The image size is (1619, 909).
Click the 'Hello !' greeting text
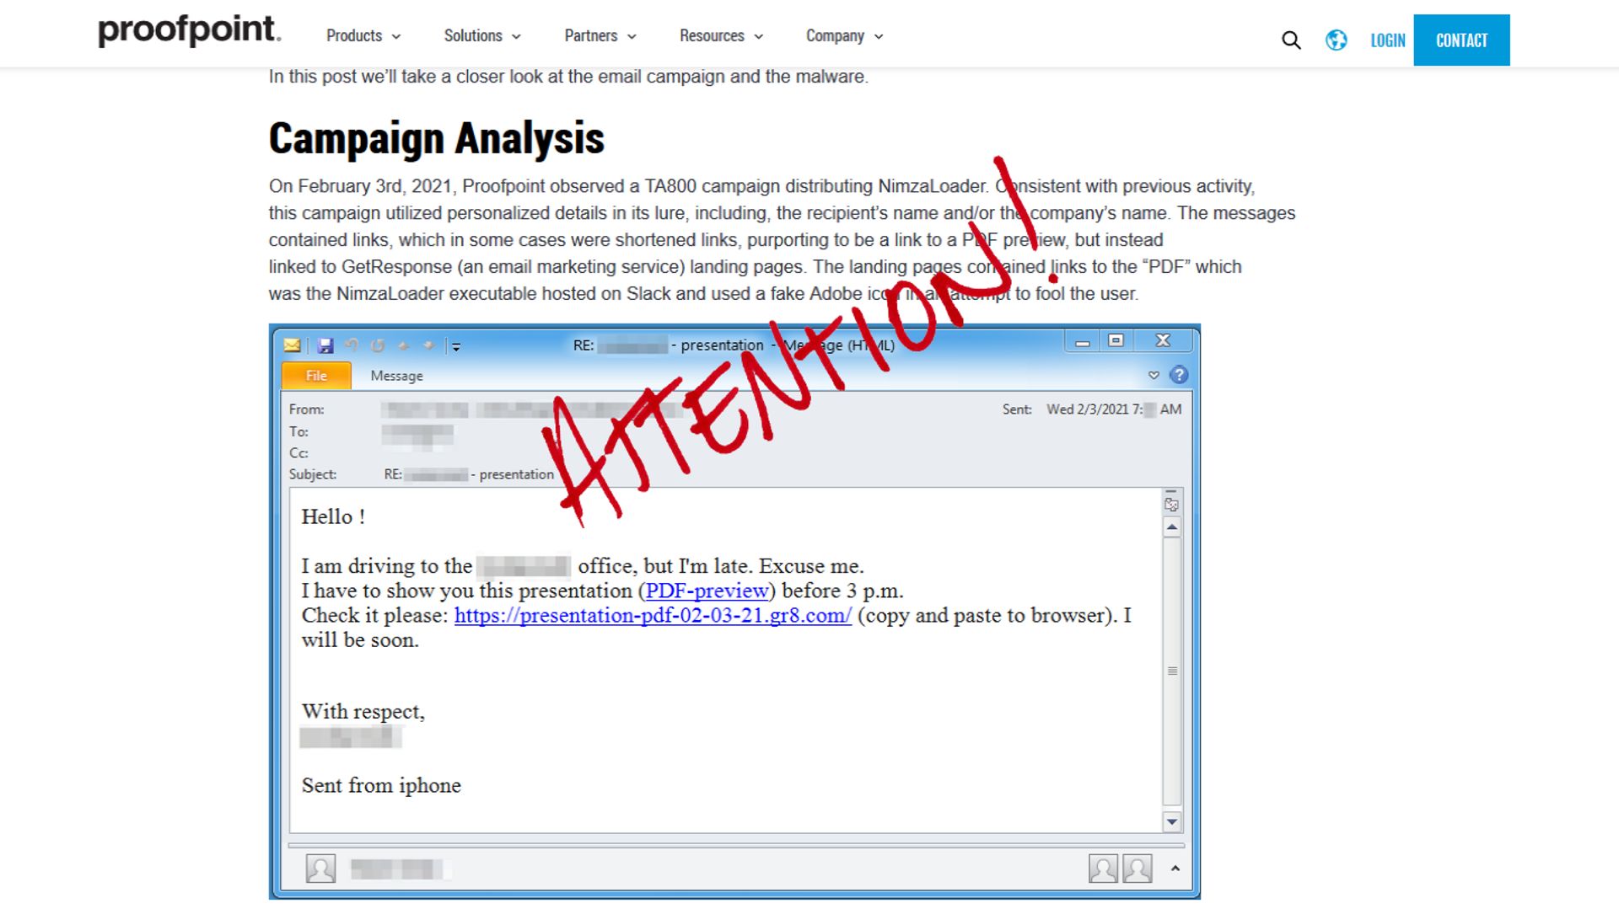point(333,516)
